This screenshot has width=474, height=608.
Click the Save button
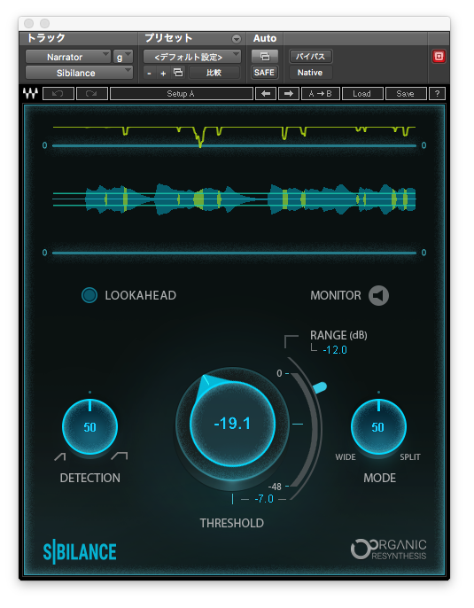click(x=406, y=94)
